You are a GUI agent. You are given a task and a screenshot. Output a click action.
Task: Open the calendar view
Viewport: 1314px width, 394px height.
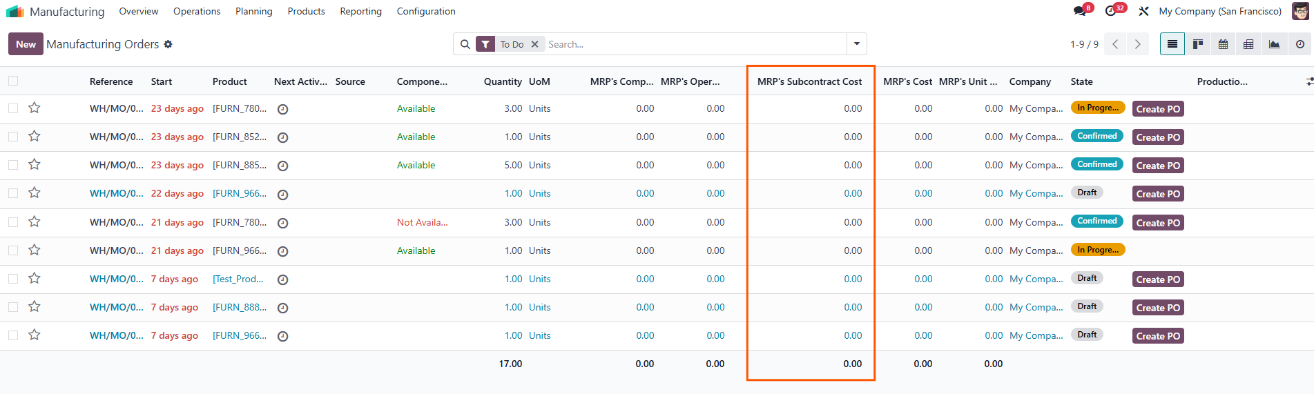coord(1223,44)
